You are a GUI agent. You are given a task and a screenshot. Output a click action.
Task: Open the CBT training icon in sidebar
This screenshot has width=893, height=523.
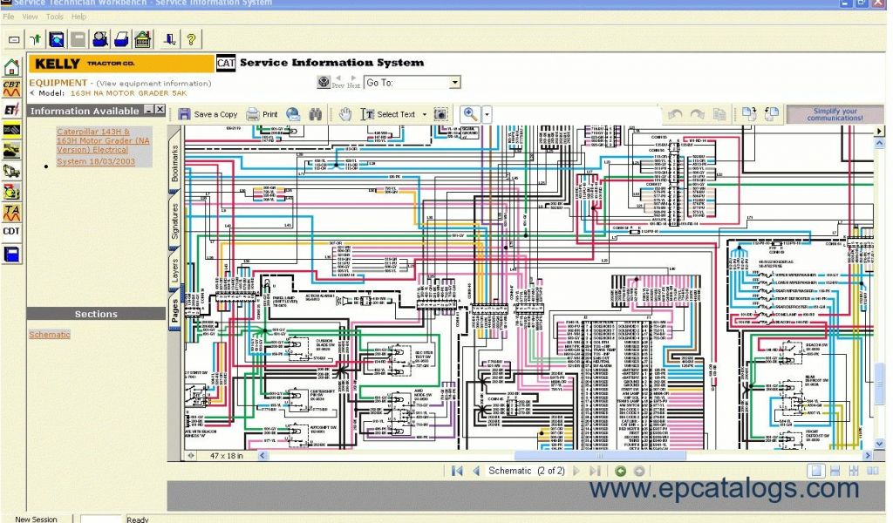point(11,88)
